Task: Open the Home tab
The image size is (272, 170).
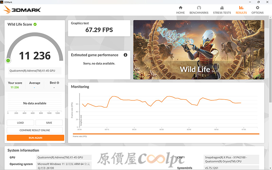Action: pyautogui.click(x=181, y=10)
